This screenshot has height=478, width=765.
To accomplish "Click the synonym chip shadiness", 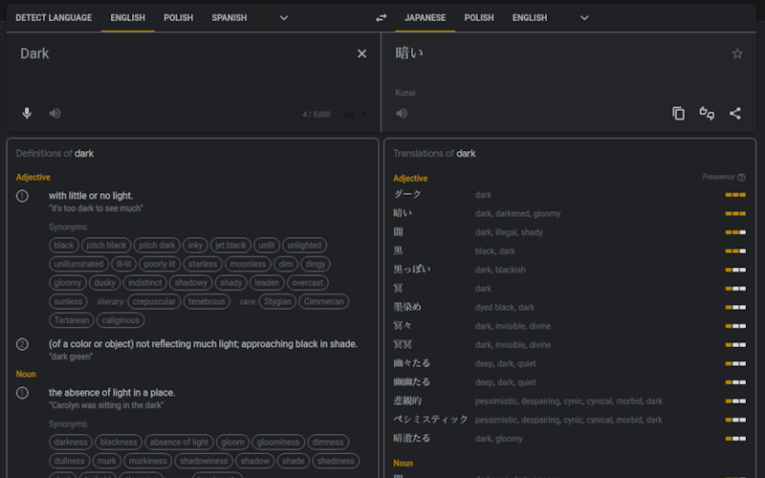I will tap(337, 461).
